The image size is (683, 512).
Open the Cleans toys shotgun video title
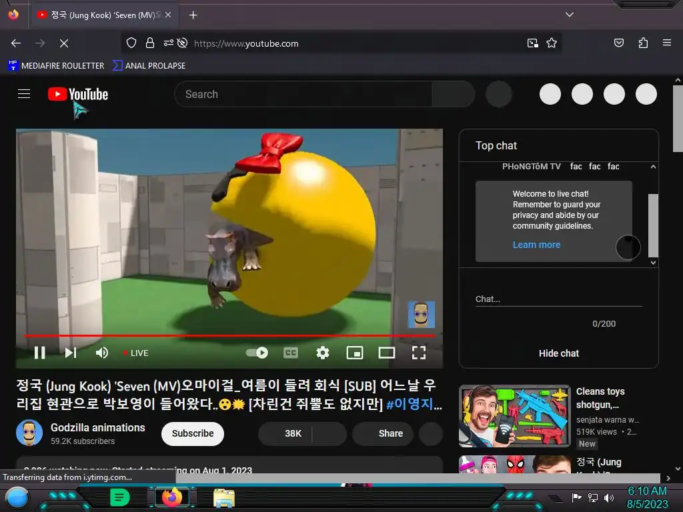point(600,398)
